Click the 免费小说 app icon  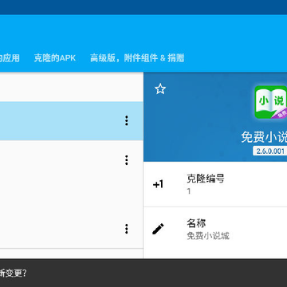(271, 102)
